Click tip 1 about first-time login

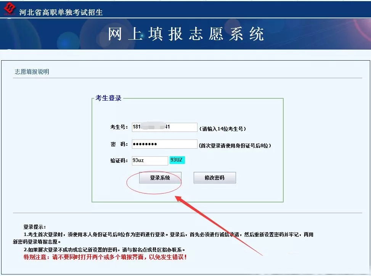[x=168, y=235]
